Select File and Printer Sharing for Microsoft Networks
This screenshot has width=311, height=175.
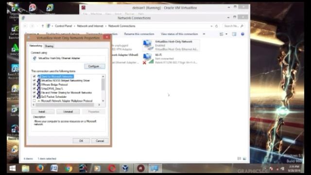[x=66, y=93]
